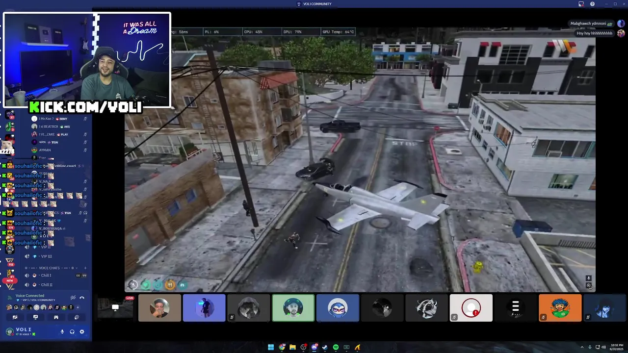The height and width of the screenshot is (353, 628).
Task: Add more participants with plus after the avatars
Action: click(78, 307)
